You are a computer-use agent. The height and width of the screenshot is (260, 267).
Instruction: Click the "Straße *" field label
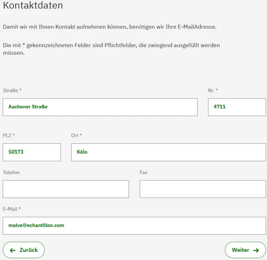[12, 90]
